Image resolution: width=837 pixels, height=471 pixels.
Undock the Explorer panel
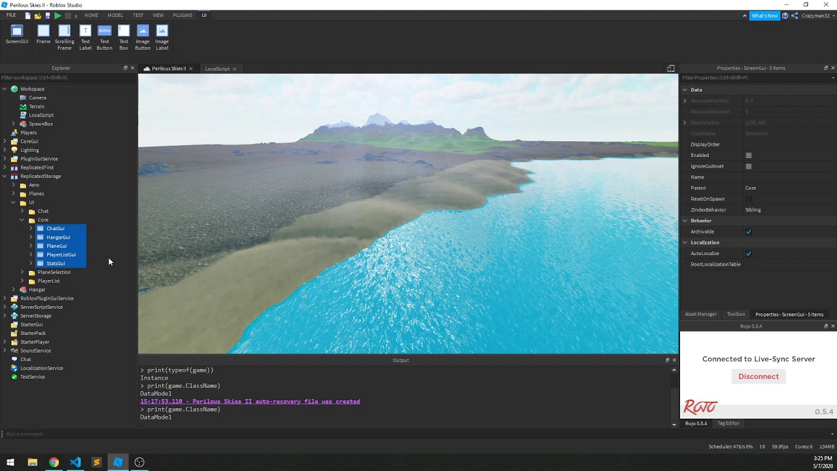(126, 68)
